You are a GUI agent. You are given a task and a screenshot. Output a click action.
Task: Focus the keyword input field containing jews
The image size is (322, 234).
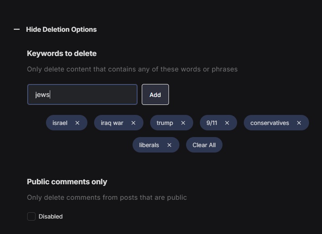82,94
